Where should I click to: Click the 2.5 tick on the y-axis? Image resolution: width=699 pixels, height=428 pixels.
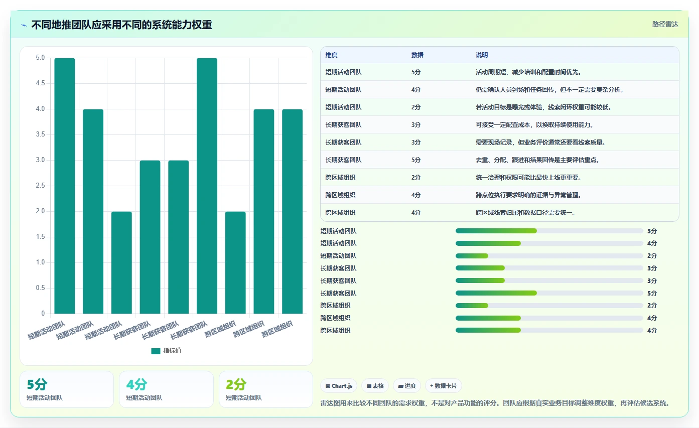click(x=40, y=186)
